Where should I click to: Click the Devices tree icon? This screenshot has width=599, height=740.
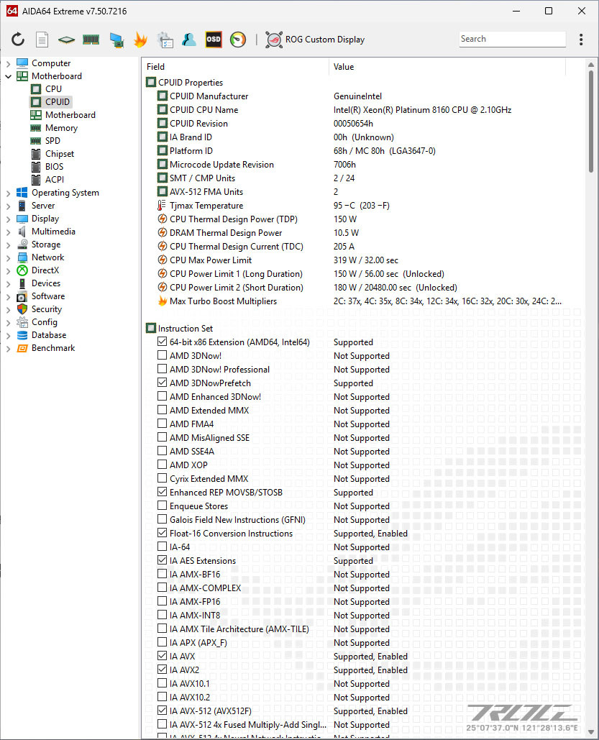(x=22, y=283)
